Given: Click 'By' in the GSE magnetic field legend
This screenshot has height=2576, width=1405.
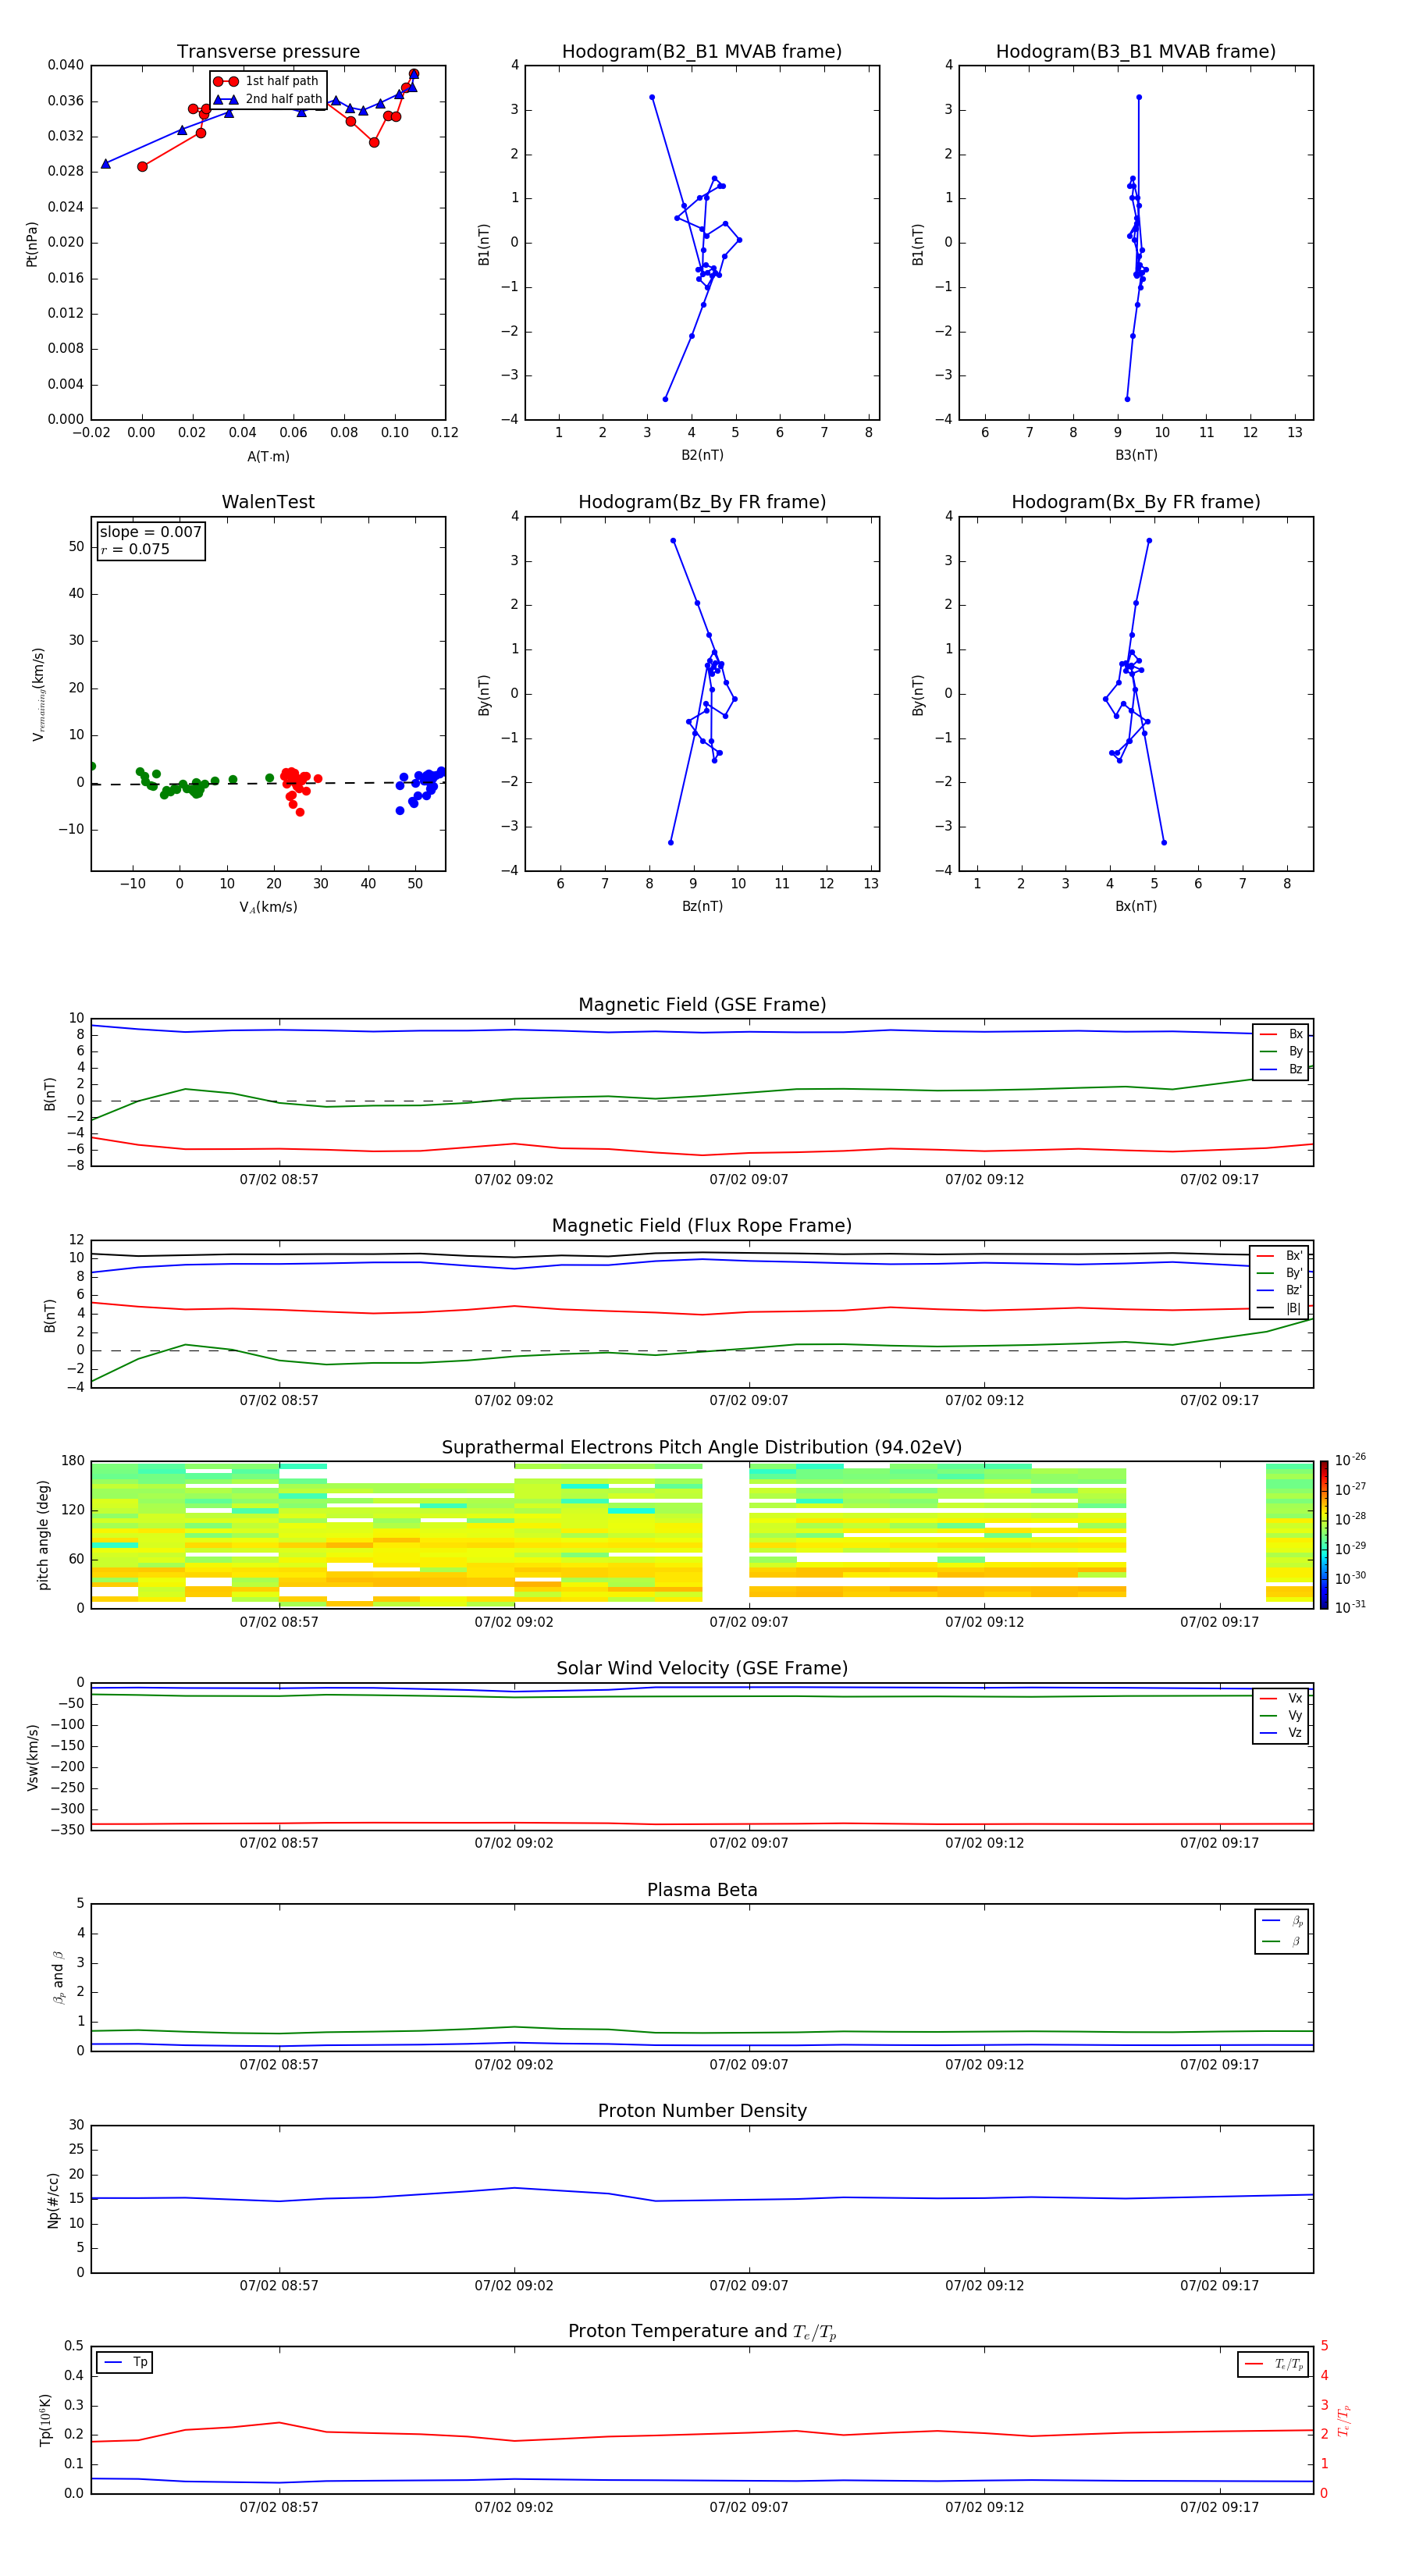Looking at the screenshot, I should point(1282,1051).
